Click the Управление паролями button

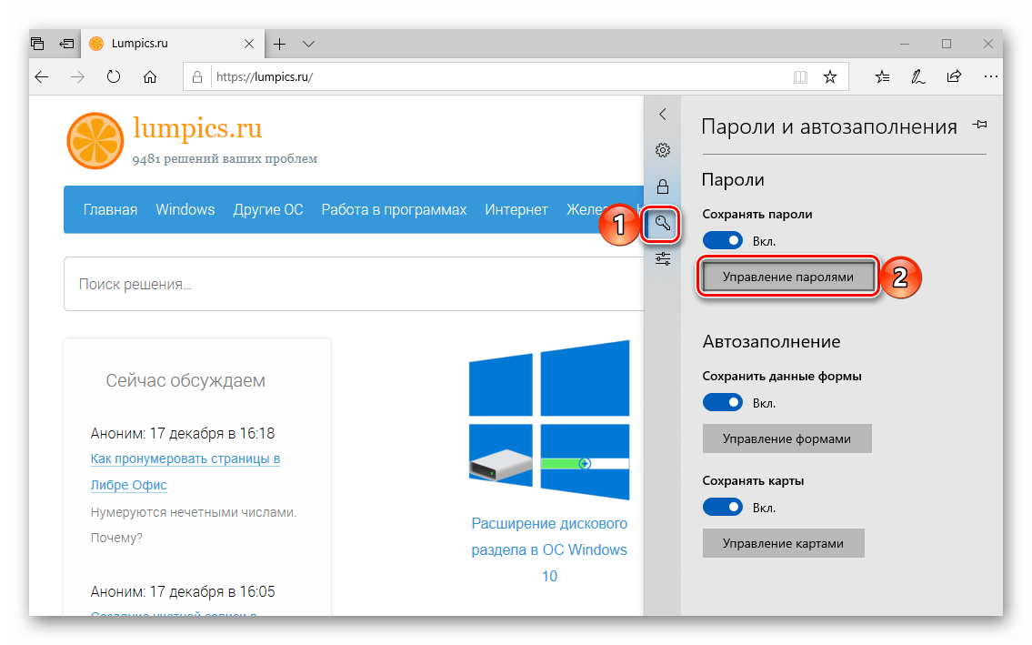coord(787,277)
